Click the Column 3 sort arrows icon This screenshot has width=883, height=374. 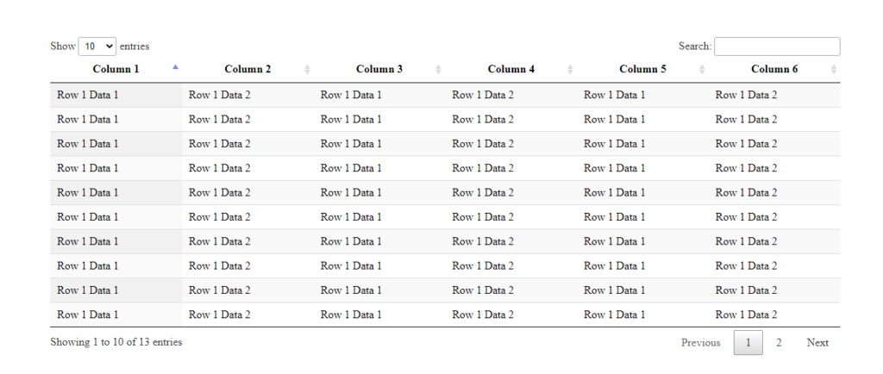coord(439,69)
